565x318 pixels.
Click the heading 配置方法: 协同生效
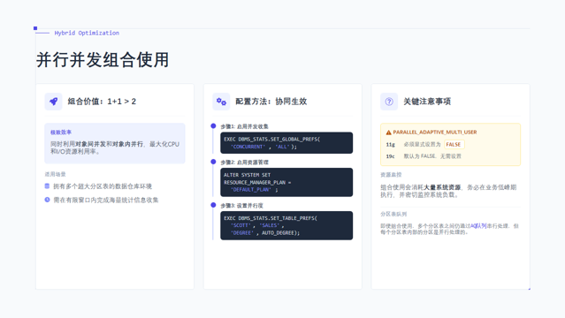tap(271, 102)
